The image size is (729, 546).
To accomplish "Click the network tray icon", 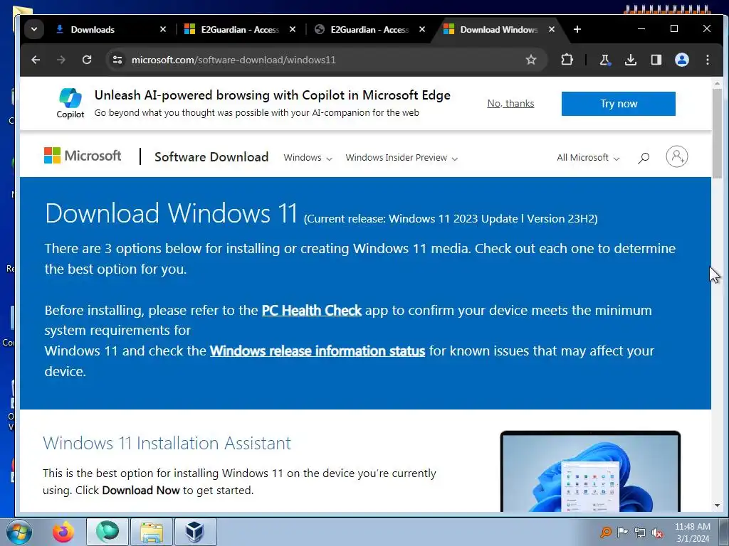I will pyautogui.click(x=640, y=532).
